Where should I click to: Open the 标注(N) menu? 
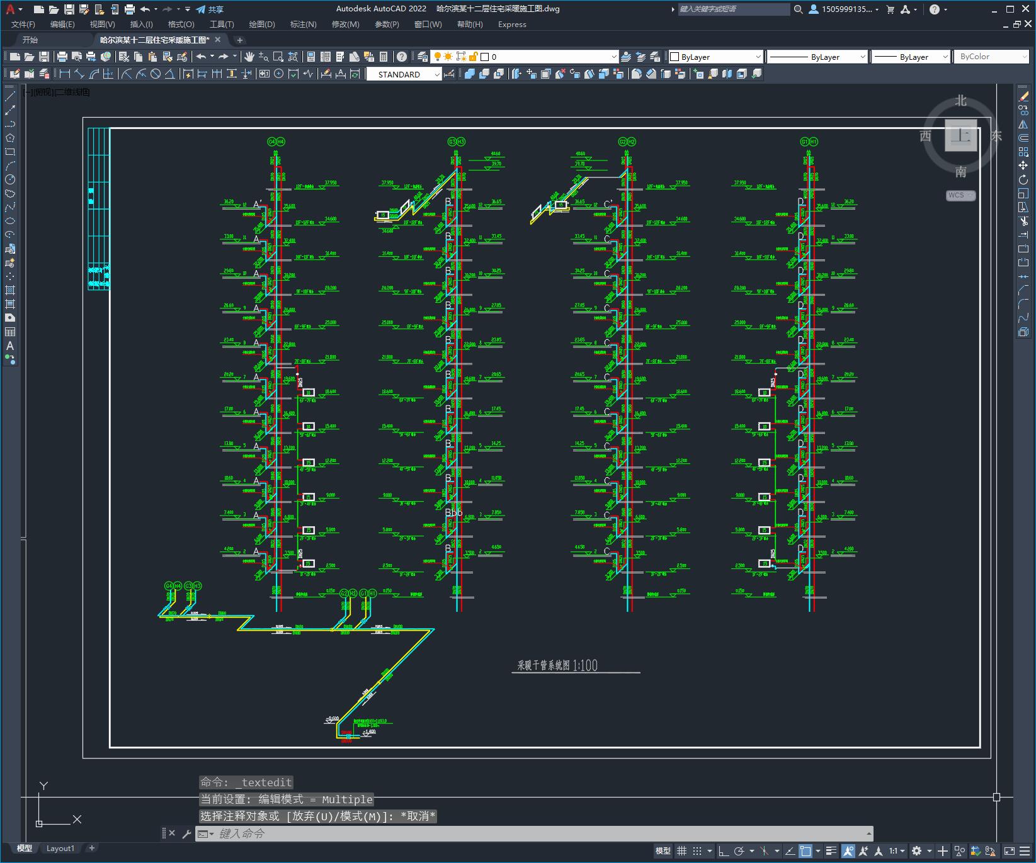(x=303, y=25)
